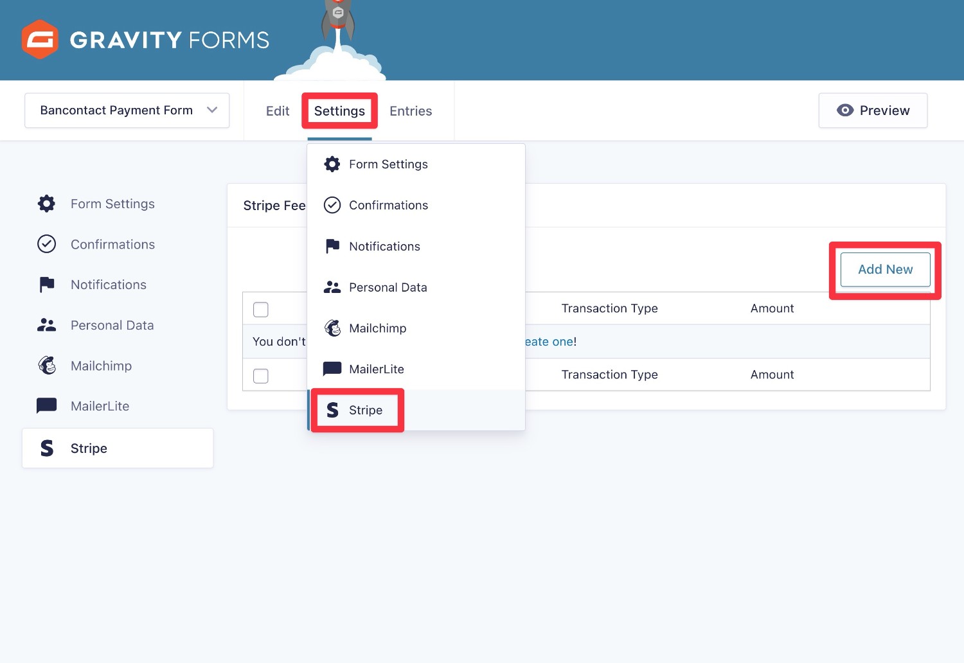This screenshot has height=663, width=964.
Task: Click the flag icon in dropdown menu
Action: 332,246
